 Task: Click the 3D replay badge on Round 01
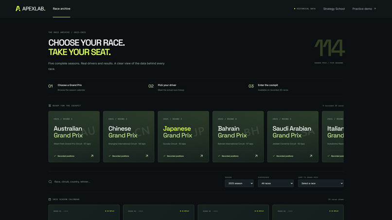point(110,211)
